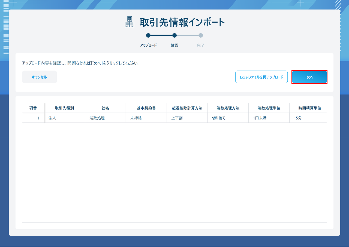Click the building icon beside the title

[130, 22]
